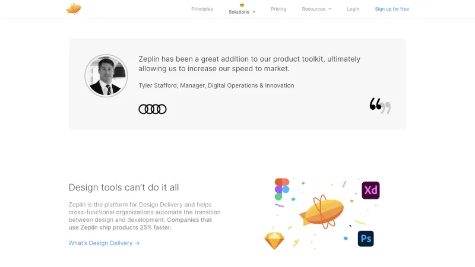Click the chevron next to Solutions

click(x=254, y=12)
